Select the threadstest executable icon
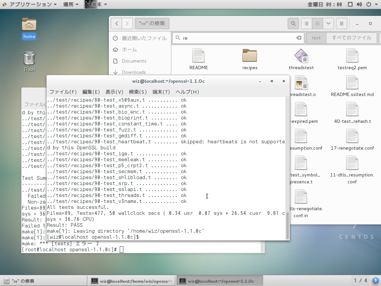 [x=301, y=59]
